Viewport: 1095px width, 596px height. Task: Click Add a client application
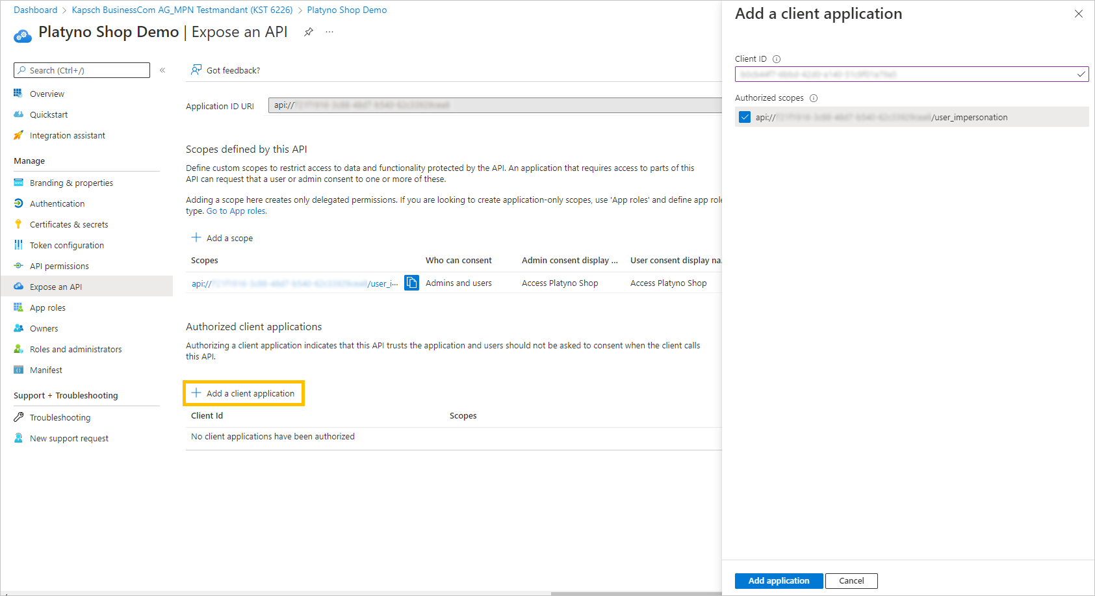tap(244, 393)
